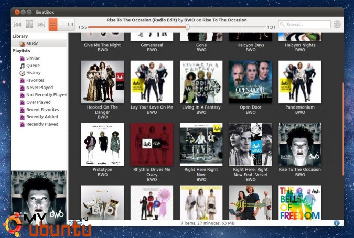Open the Queue playlist
Image resolution: width=354 pixels, height=238 pixels.
pyautogui.click(x=33, y=66)
